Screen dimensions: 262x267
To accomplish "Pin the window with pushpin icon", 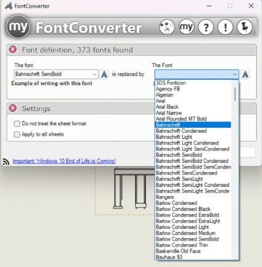I will [245, 27].
